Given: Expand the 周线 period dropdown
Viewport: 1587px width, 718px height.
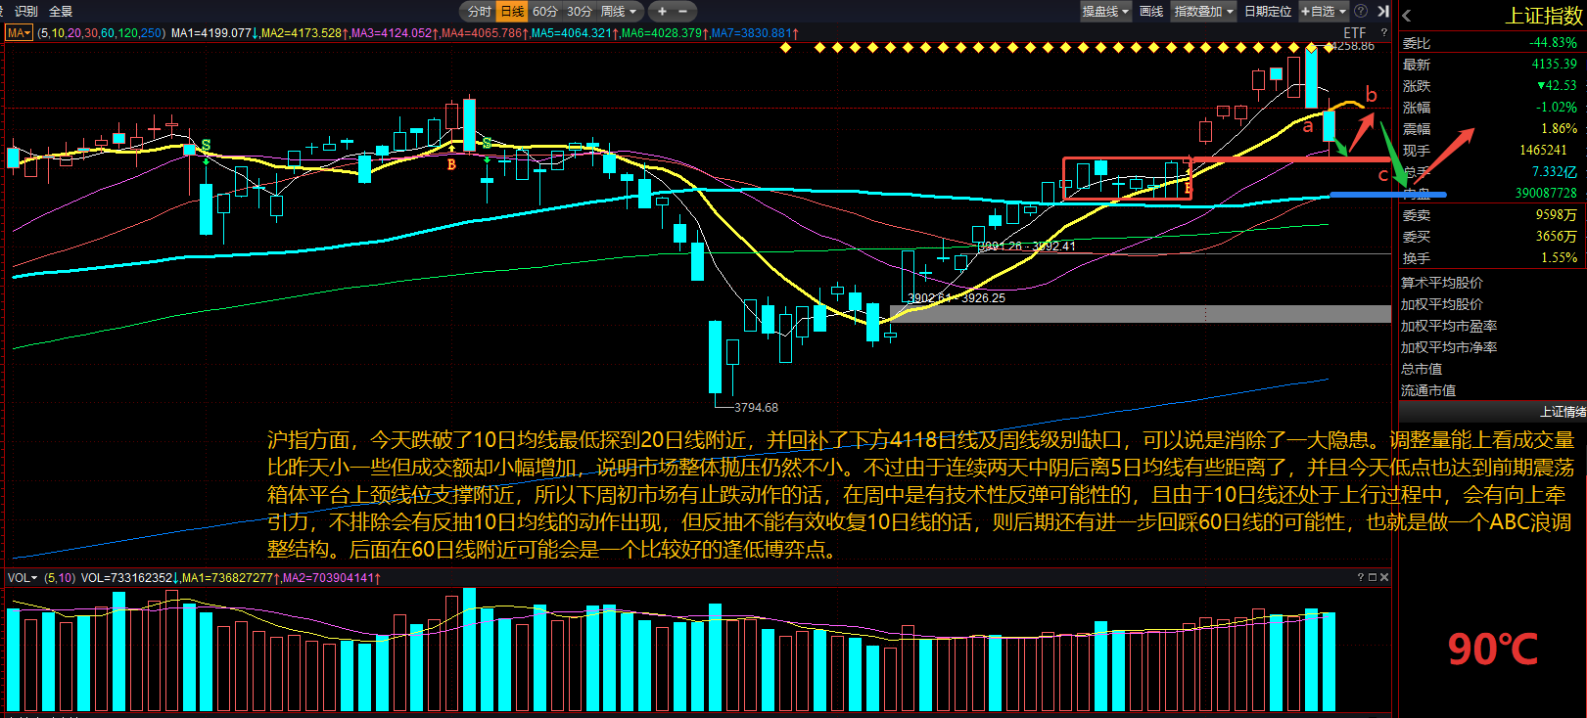Looking at the screenshot, I should [619, 11].
